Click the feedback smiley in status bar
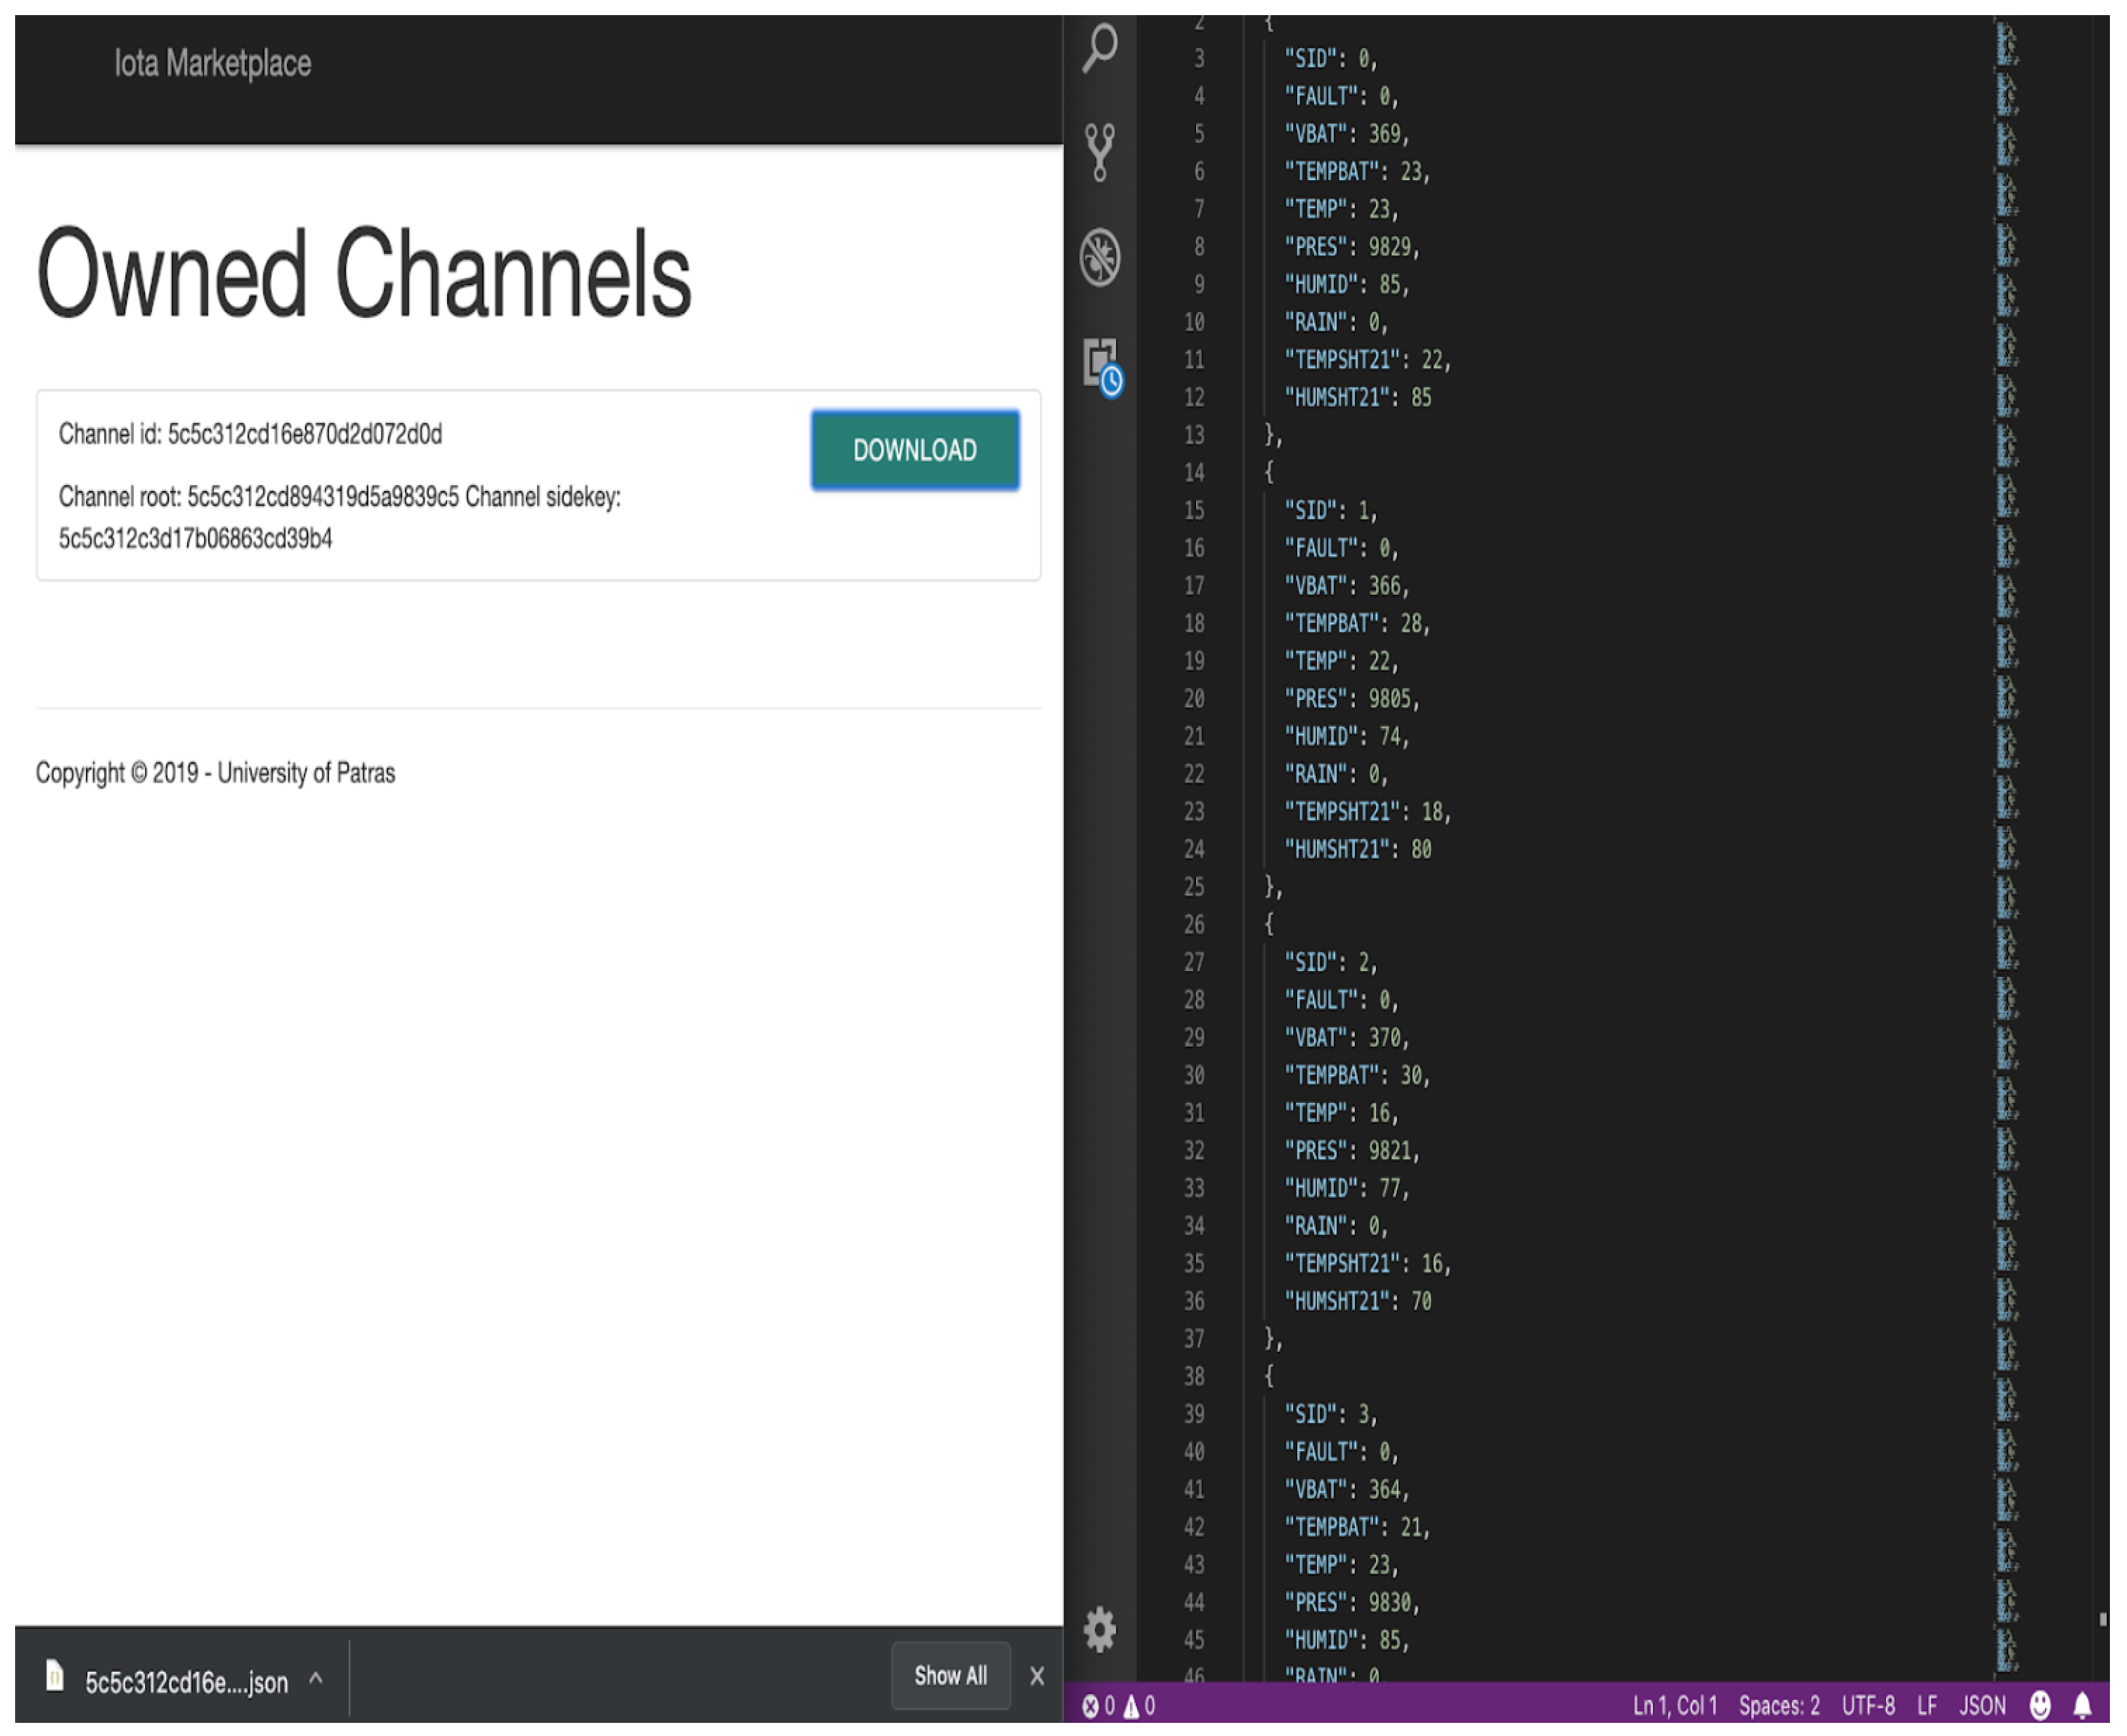2127x1736 pixels. point(2041,1706)
